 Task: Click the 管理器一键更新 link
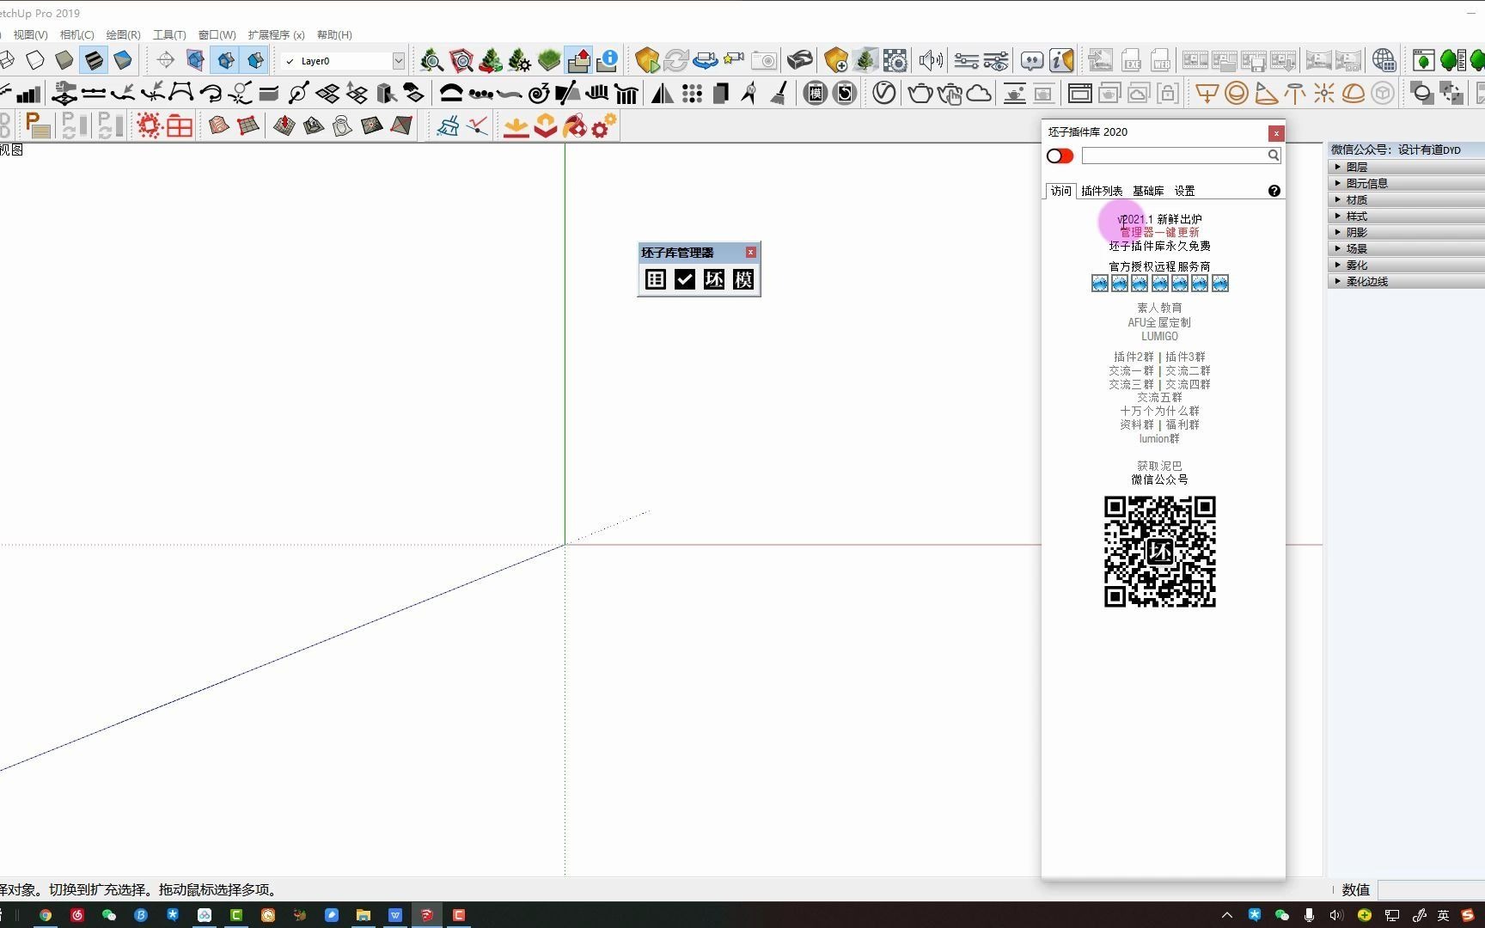(x=1159, y=232)
